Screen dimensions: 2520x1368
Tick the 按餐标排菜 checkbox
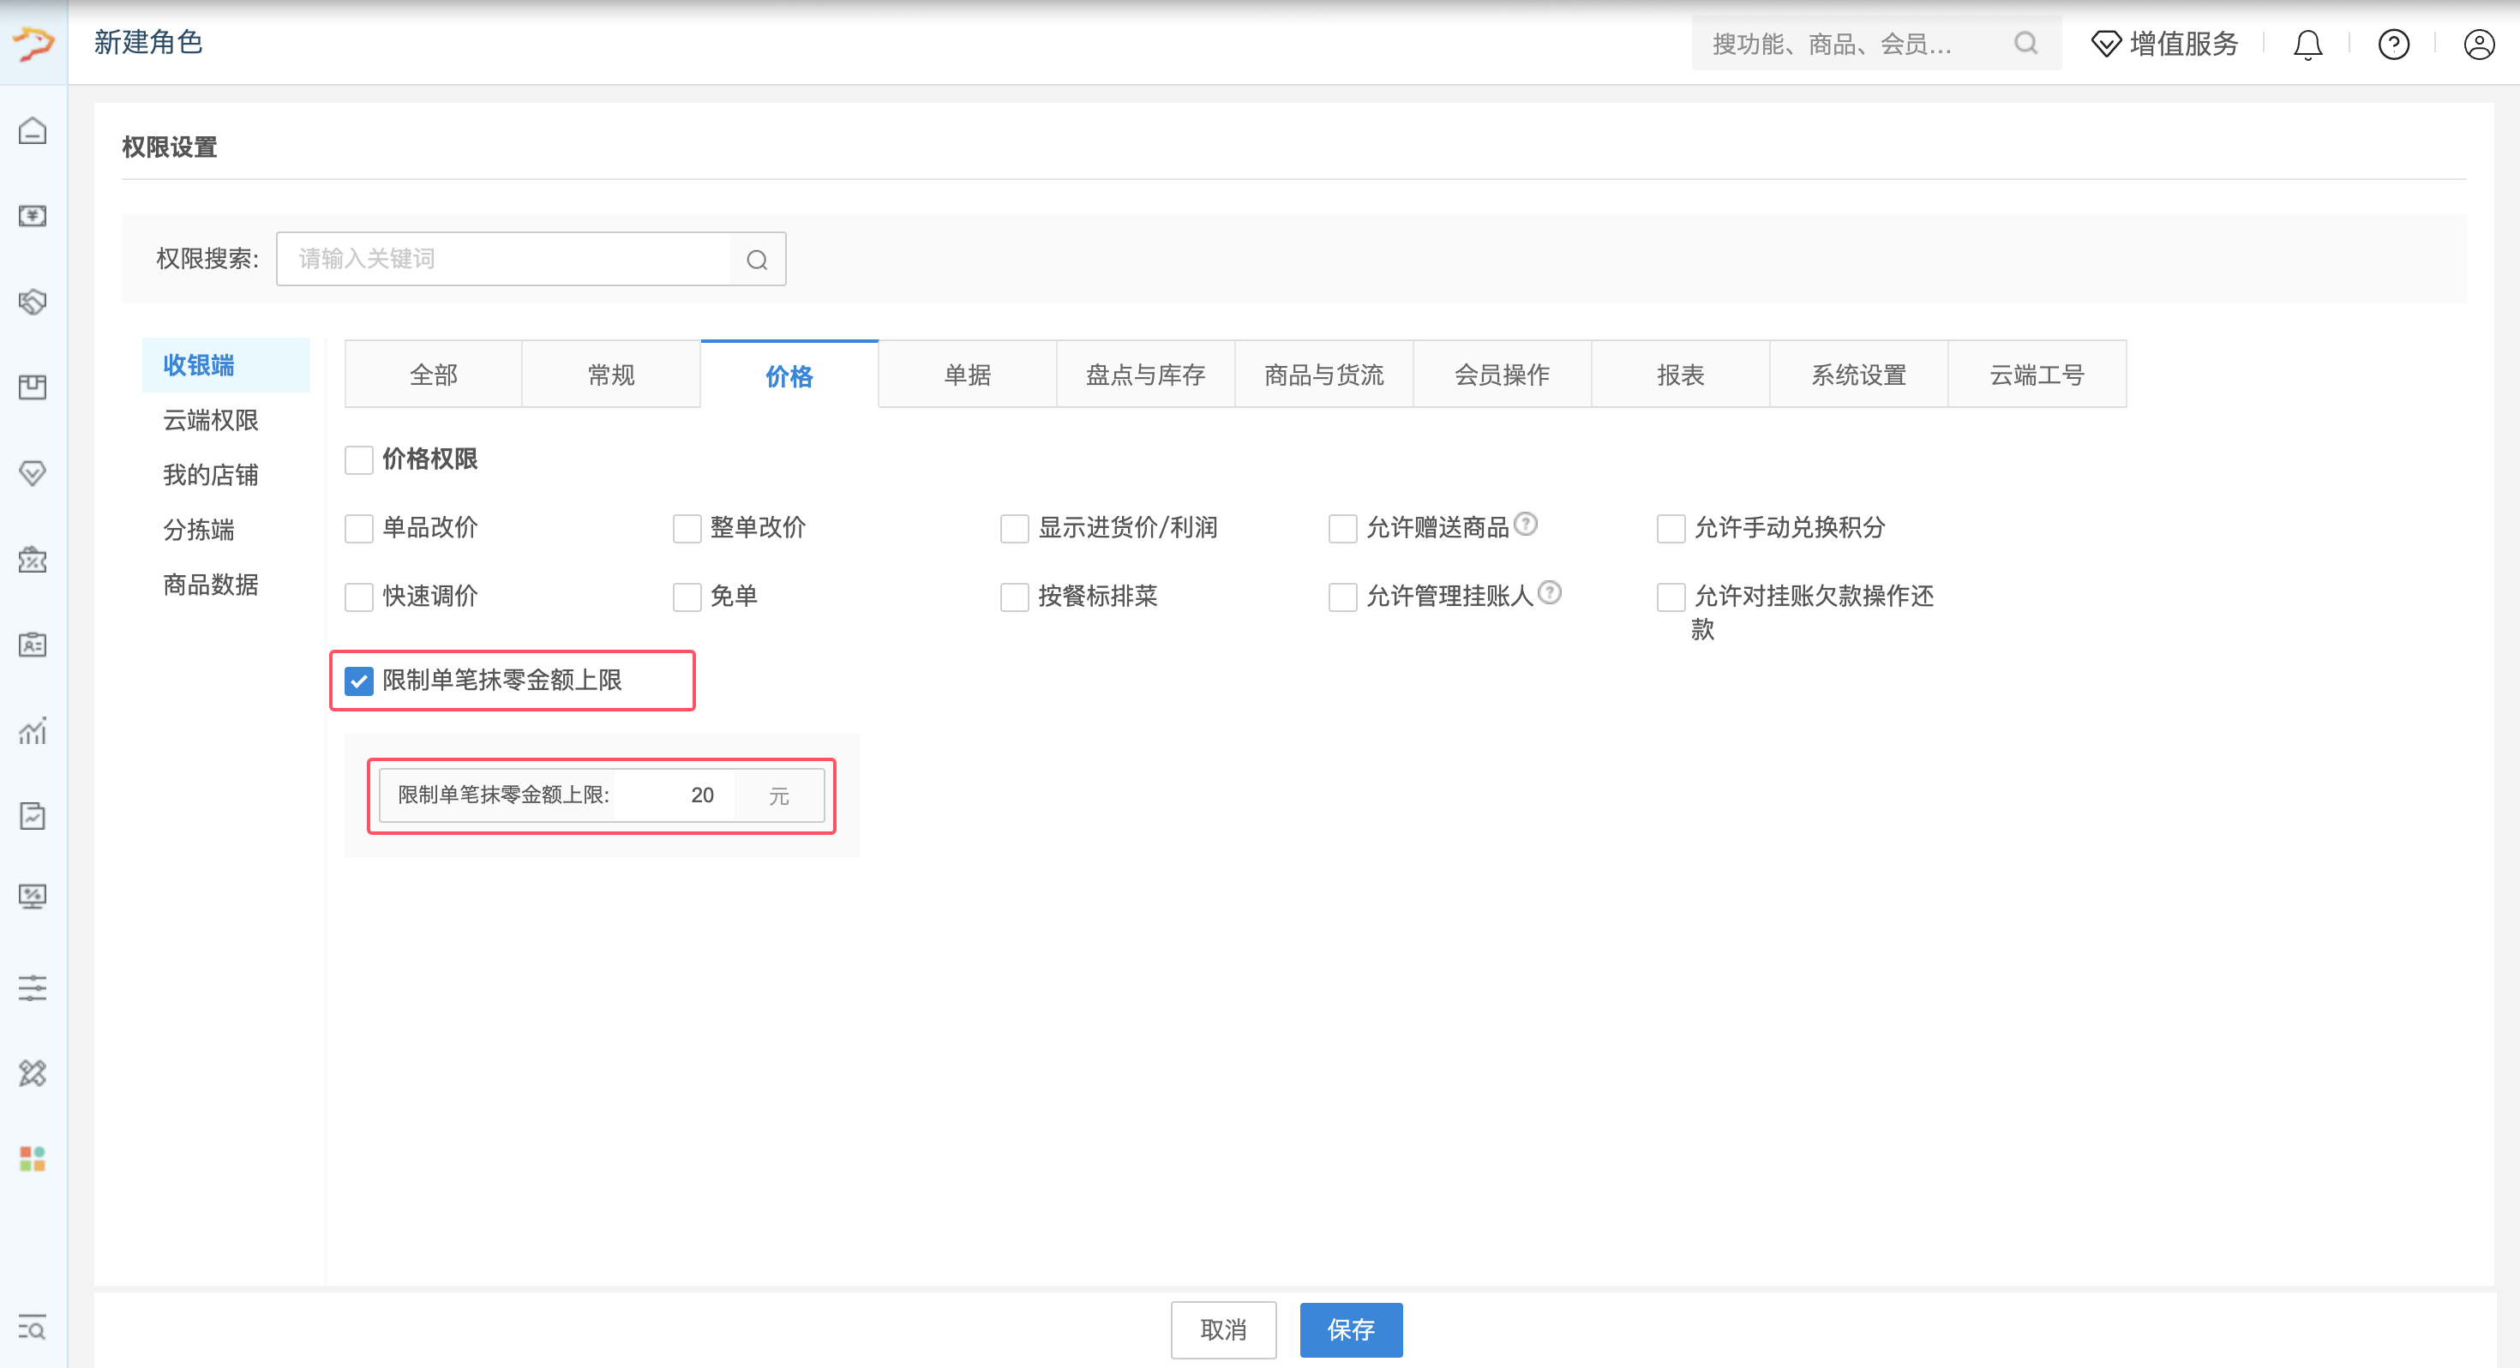[1015, 596]
